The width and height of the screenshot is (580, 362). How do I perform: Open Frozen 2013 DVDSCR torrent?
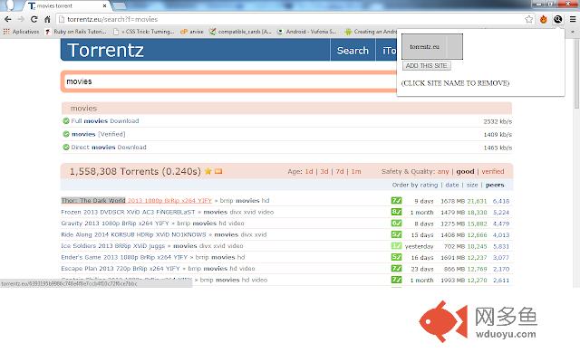(128, 212)
